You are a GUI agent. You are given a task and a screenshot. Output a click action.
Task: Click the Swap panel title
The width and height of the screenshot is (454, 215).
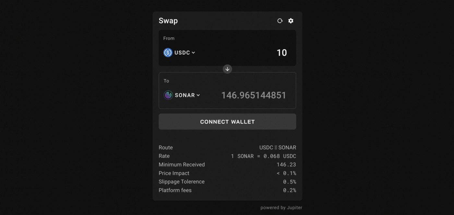[x=168, y=20]
